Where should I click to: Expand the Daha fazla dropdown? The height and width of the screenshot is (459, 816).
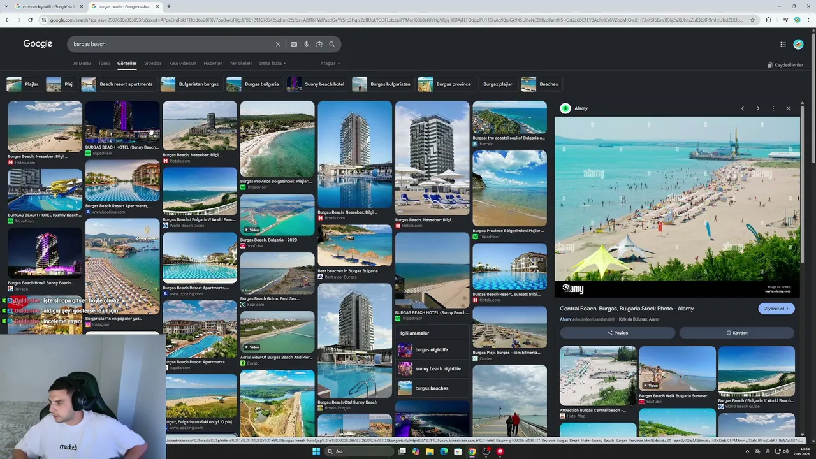pos(272,64)
